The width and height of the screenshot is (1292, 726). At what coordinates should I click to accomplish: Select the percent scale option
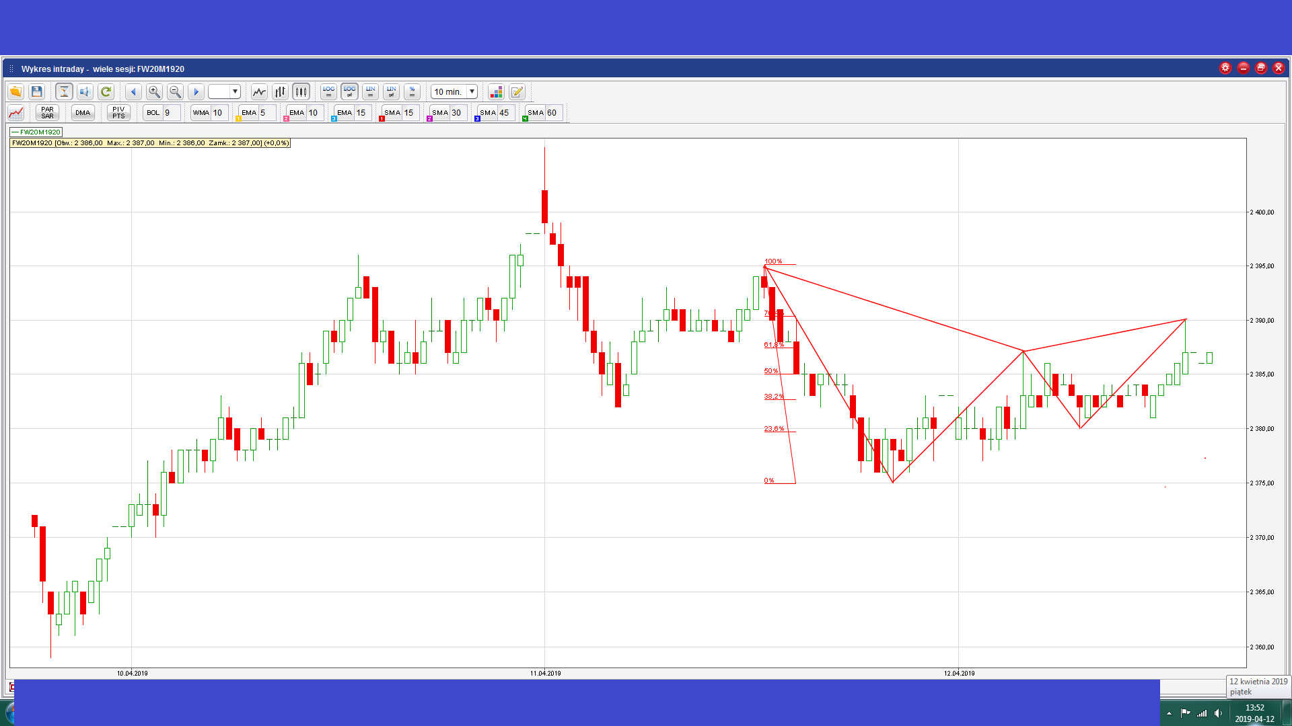click(412, 91)
